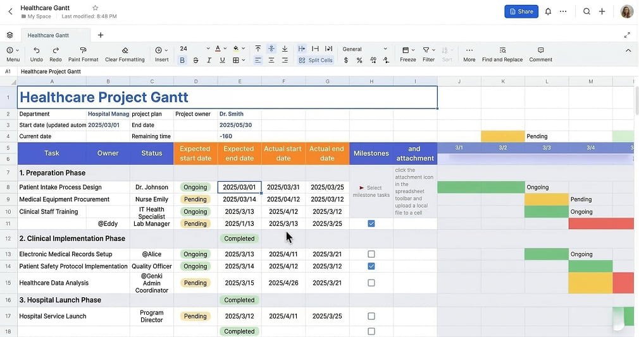Toggle bold formatting in the toolbar
Viewport: 639px width, 337px height.
[x=182, y=61]
